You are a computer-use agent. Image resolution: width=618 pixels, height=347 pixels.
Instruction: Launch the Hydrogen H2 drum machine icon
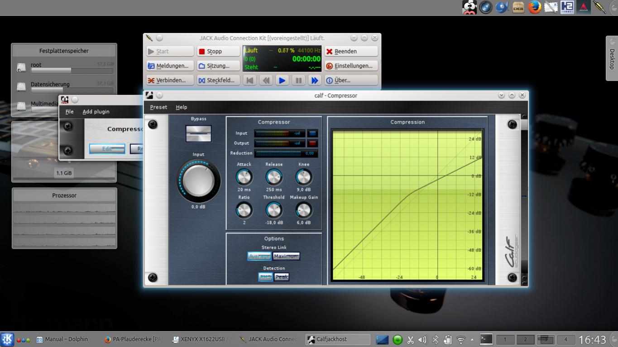click(567, 7)
